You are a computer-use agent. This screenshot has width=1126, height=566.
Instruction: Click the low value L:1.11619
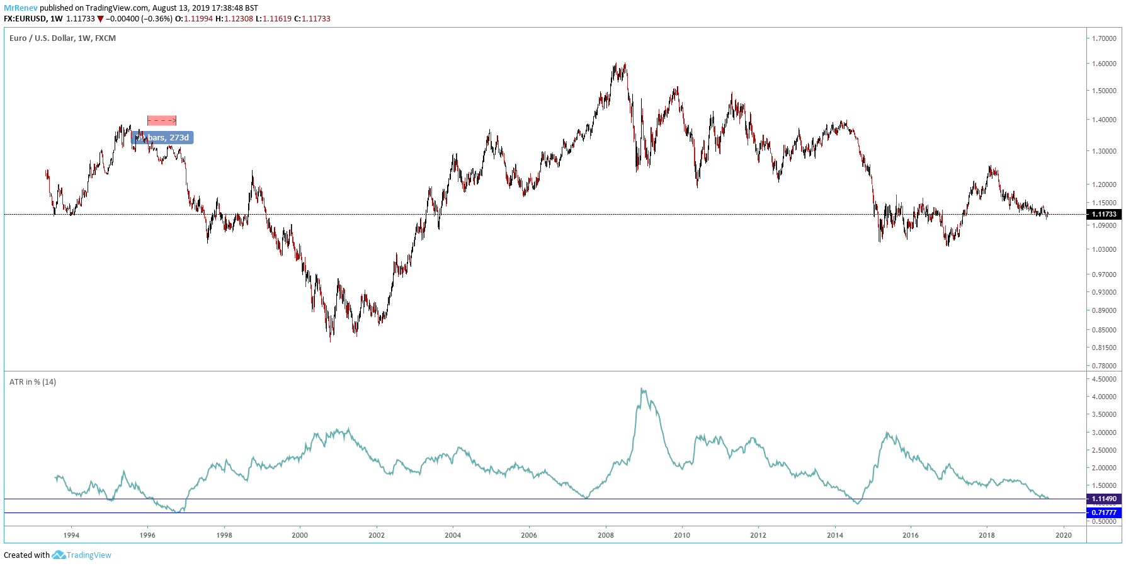(273, 19)
